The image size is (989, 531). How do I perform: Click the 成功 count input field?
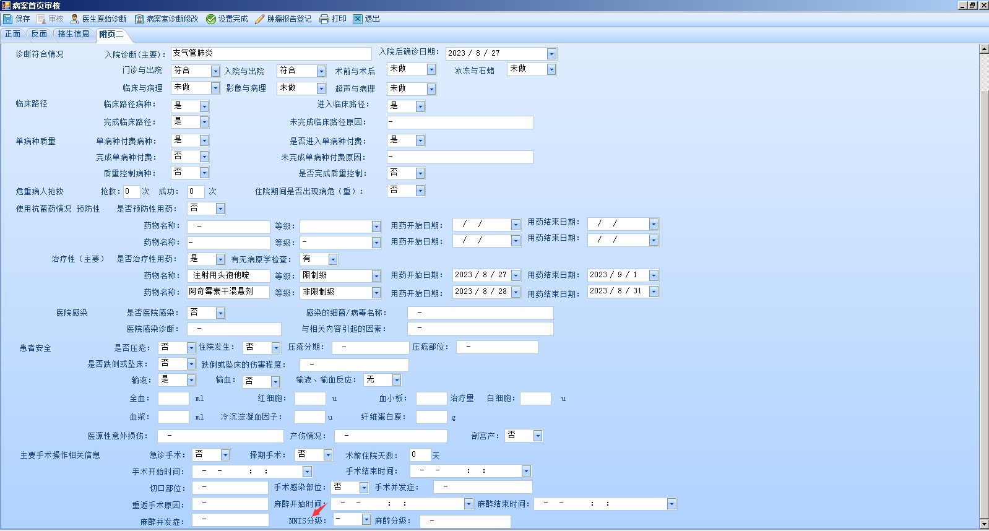[x=196, y=192]
